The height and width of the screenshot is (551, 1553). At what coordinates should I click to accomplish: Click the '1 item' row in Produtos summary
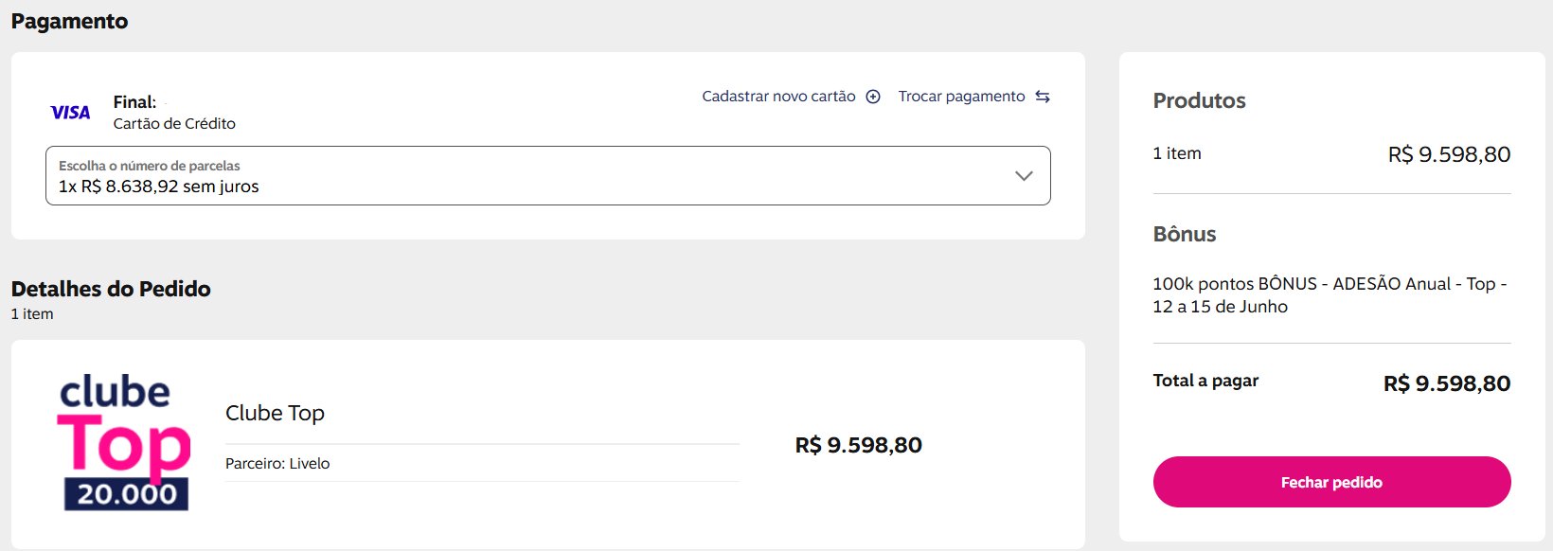pyautogui.click(x=1331, y=154)
